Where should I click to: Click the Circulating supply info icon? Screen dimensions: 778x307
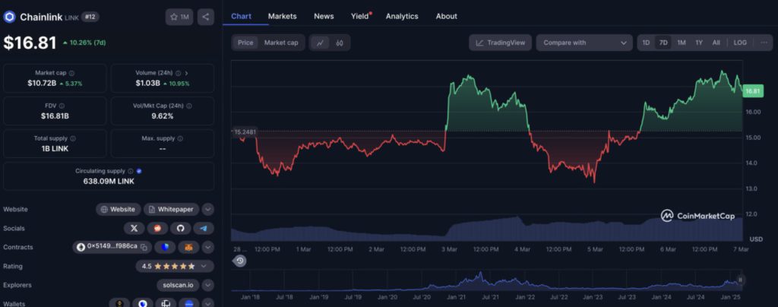[131, 171]
